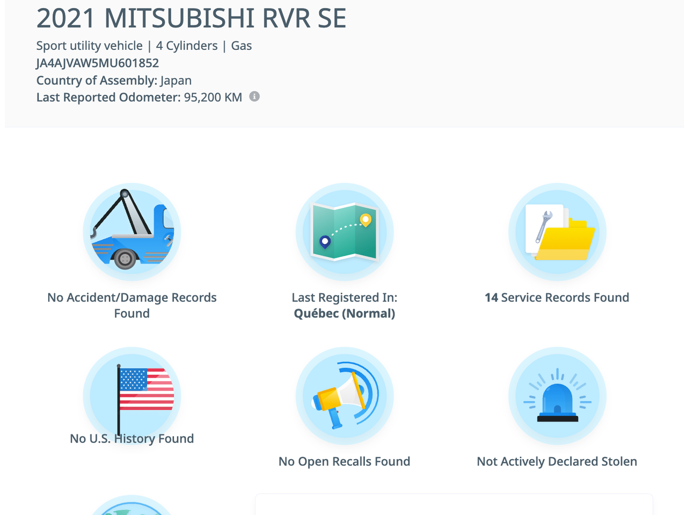Open No Accident/Damage Records Found link
The height and width of the screenshot is (515, 687).
132,305
